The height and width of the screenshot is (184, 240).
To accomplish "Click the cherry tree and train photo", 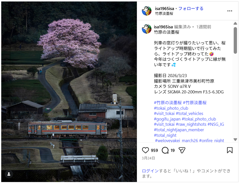I will tap(69, 92).
